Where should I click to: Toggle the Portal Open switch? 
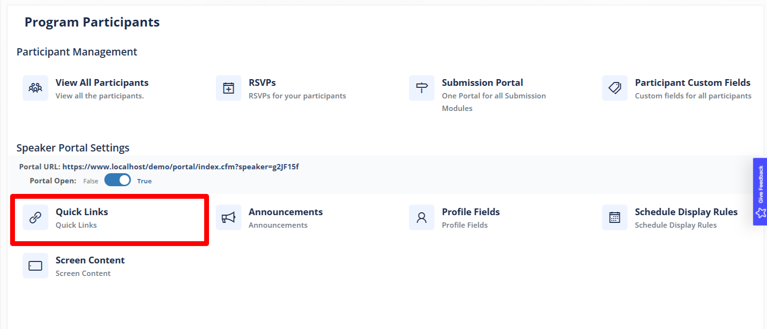point(118,180)
